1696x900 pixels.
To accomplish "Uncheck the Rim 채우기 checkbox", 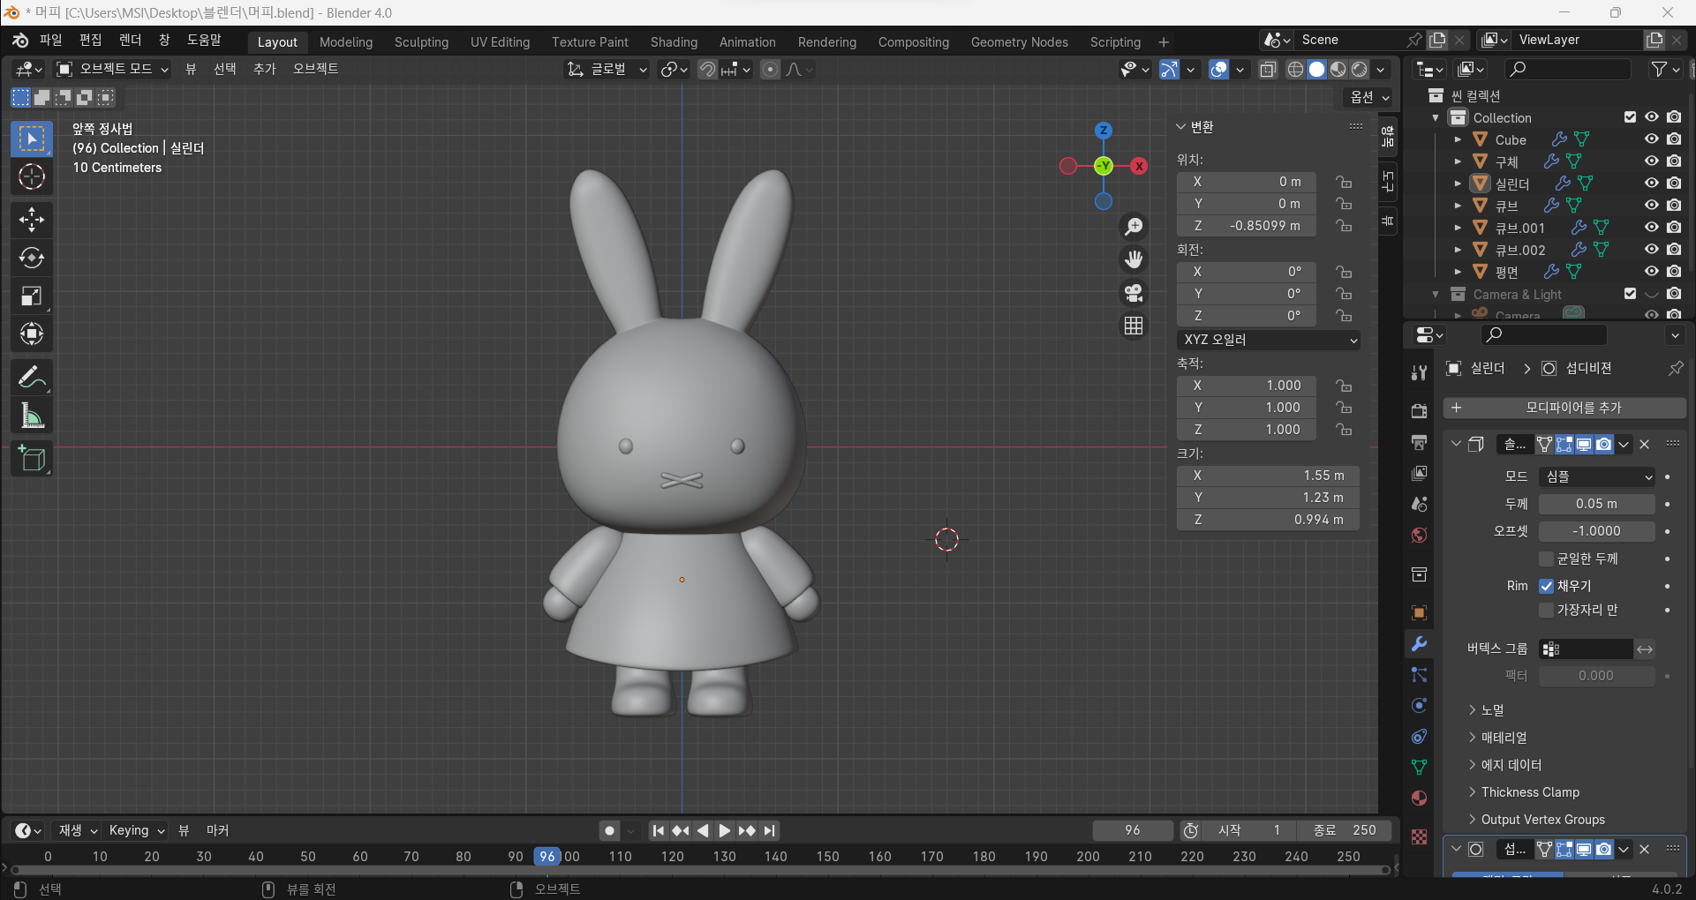I will (1546, 586).
